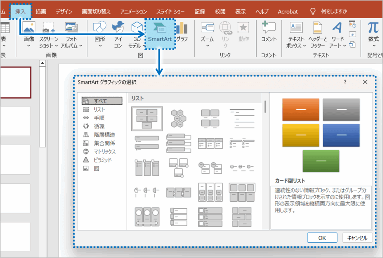Select the カード型リスト layout thumbnail
383x258 pixels.
click(x=147, y=118)
